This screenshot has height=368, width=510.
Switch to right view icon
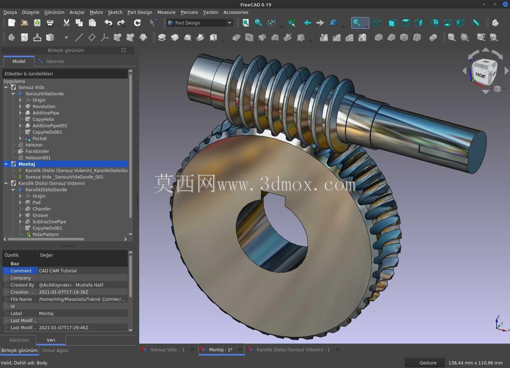point(418,23)
